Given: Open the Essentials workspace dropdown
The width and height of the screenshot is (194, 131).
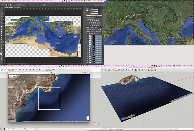Looking at the screenshot, I should pyautogui.click(x=99, y=5).
